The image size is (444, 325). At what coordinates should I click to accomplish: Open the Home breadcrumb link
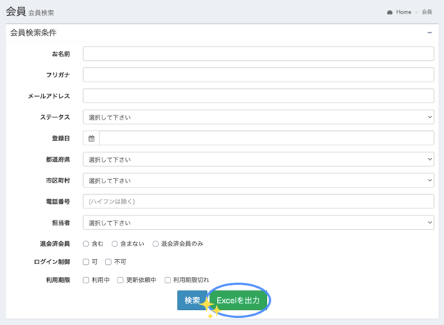click(x=403, y=12)
